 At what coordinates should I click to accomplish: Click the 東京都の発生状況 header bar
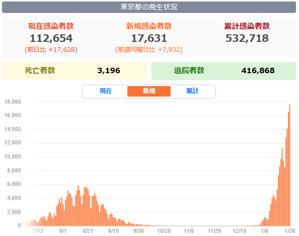click(x=149, y=7)
